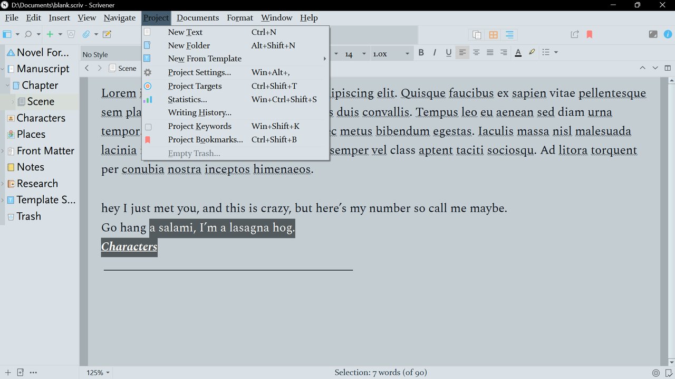This screenshot has width=675, height=379.
Task: Toggle right text alignment
Action: point(504,52)
